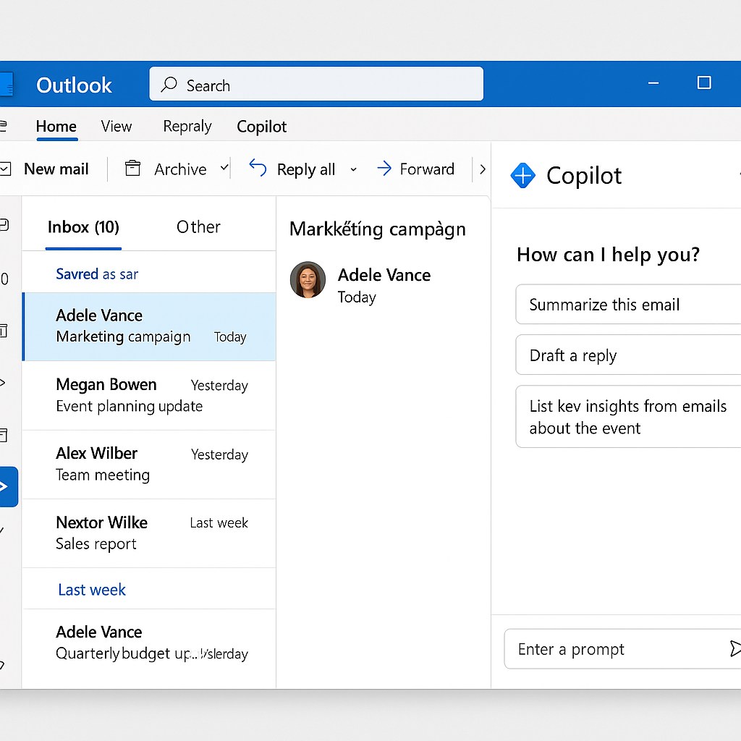Open Adele Vance's Marketing campaign email
The width and height of the screenshot is (741, 741).
click(x=149, y=326)
